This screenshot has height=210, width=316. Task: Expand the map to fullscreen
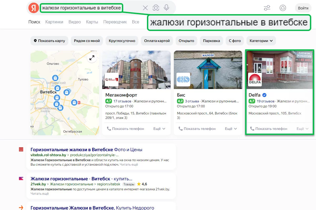(x=92, y=58)
